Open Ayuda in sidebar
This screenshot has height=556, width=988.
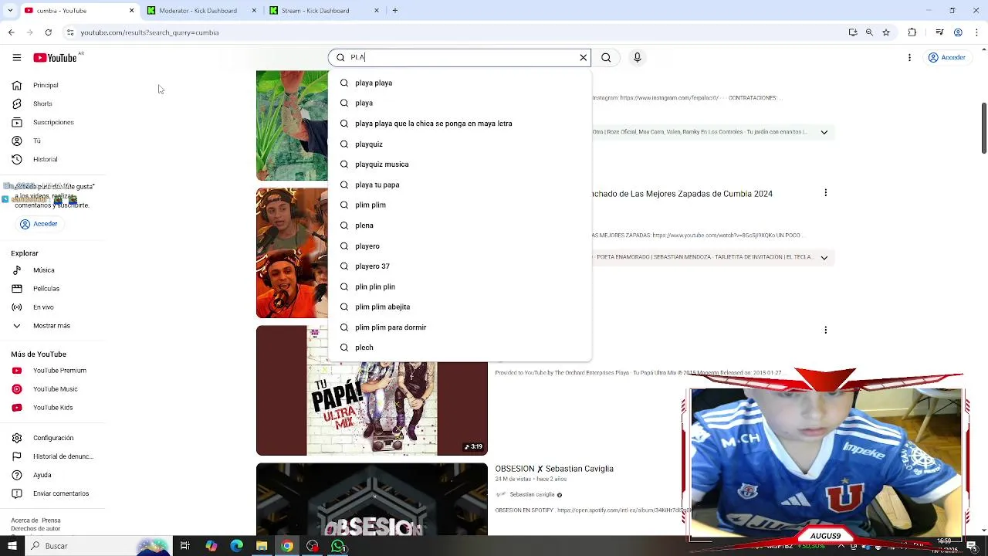tap(42, 475)
